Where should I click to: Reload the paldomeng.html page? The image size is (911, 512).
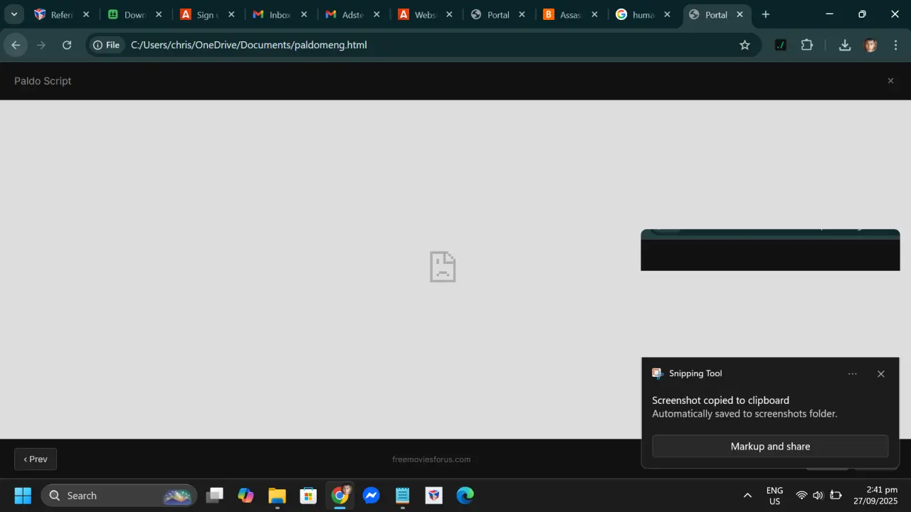click(67, 45)
